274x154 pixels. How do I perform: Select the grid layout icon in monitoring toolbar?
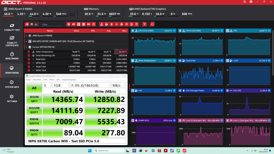(x=31, y=24)
